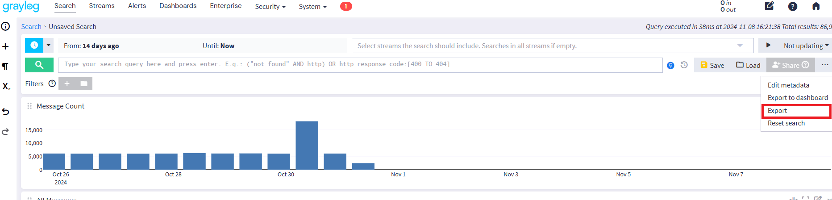Click the sidebar create plus icon

[x=5, y=46]
